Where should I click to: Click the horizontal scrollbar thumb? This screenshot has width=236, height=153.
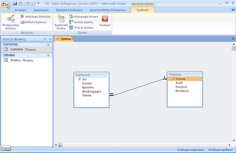[x=60, y=145]
